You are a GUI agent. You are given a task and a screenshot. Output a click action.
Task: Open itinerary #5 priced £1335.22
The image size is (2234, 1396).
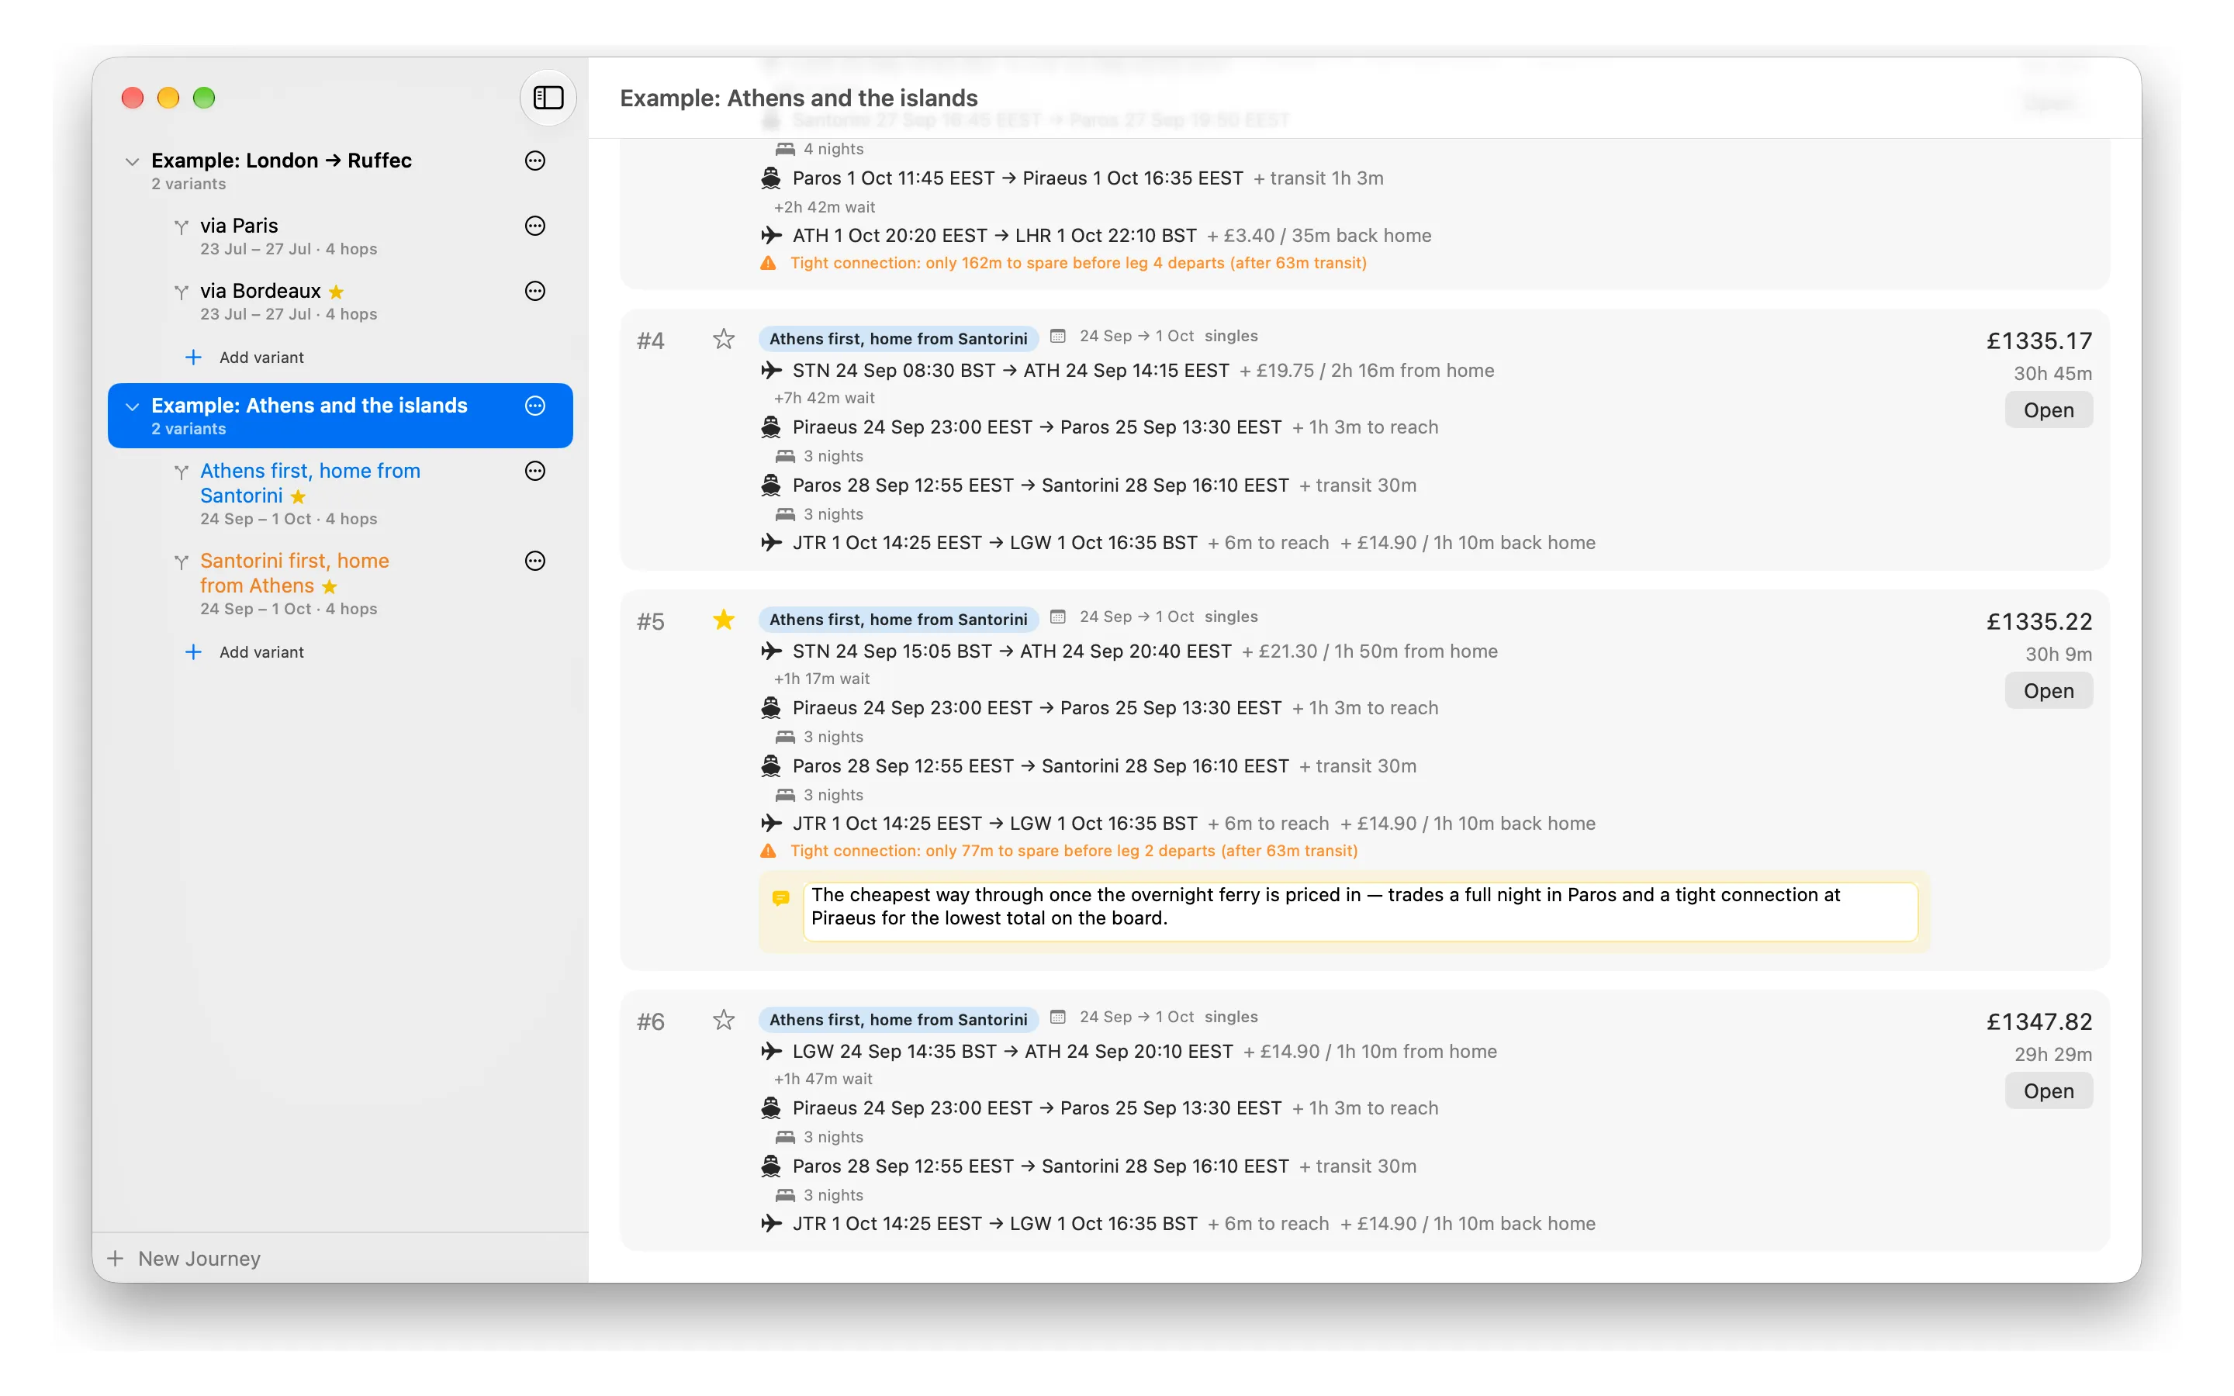click(x=2048, y=690)
